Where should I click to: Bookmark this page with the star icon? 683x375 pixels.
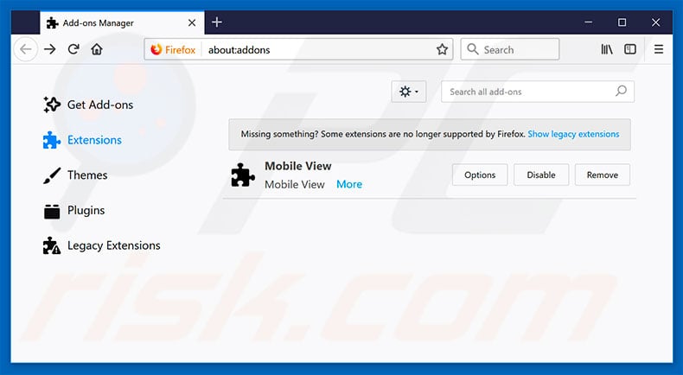coord(442,49)
